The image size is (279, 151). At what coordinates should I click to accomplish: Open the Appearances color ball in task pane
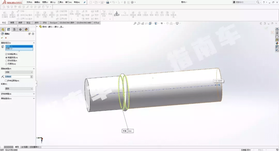point(277,43)
